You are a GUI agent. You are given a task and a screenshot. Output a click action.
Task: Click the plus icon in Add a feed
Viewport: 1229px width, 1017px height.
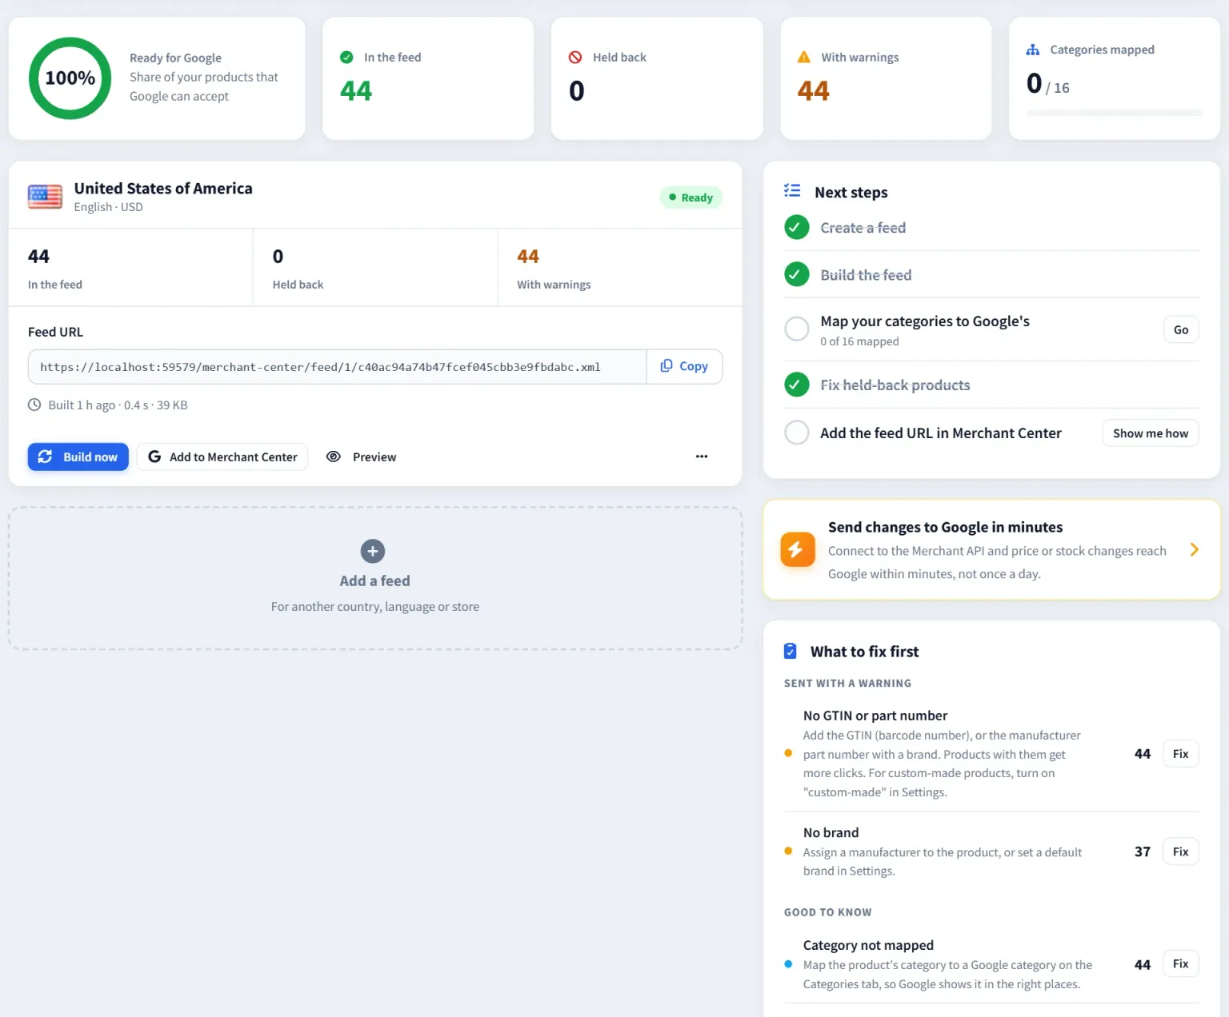373,551
